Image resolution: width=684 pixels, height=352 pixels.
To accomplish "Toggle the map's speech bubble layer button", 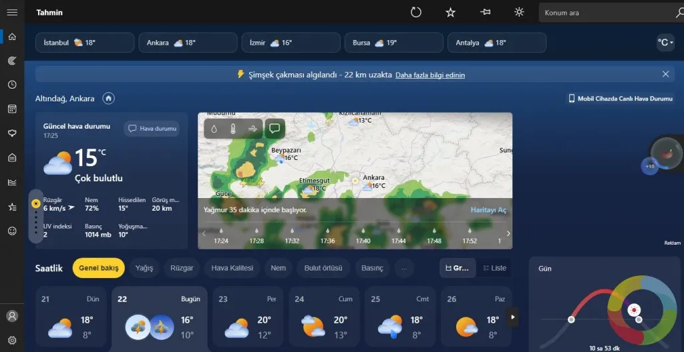I will [x=275, y=129].
